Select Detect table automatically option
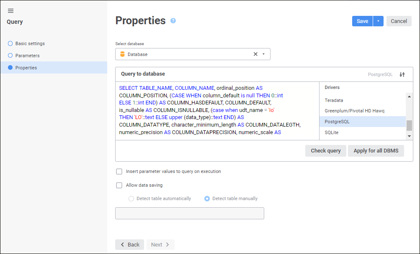This screenshot has height=254, width=420. coord(131,199)
